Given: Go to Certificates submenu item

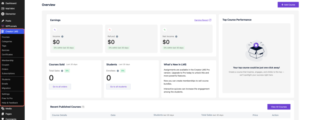Looking at the screenshot, I should 7,54.
